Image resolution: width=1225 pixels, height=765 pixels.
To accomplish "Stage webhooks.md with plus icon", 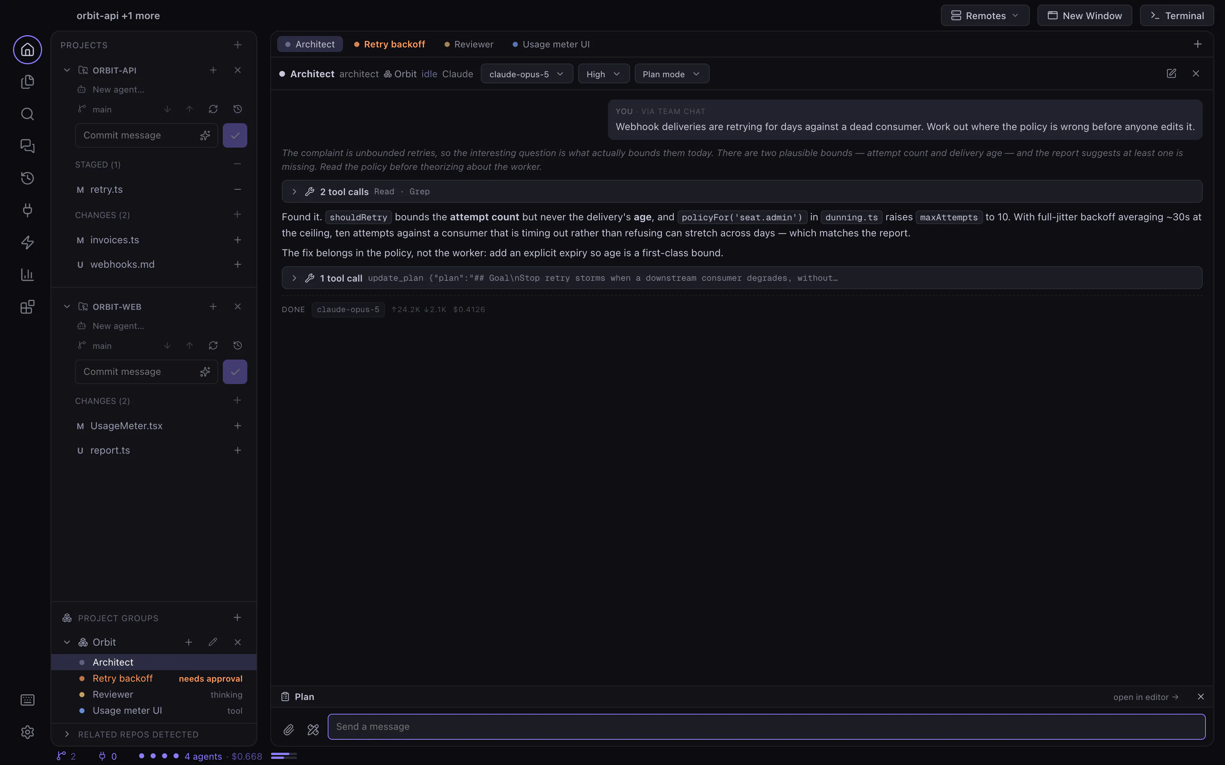I will [x=237, y=264].
